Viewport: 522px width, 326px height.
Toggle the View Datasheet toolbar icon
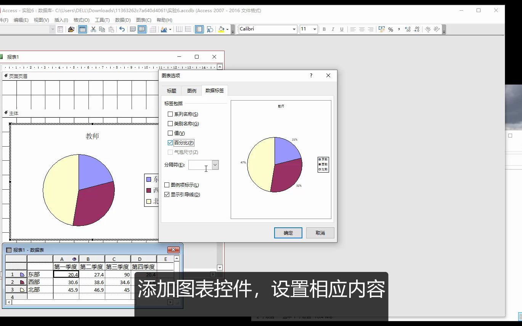tap(82, 29)
